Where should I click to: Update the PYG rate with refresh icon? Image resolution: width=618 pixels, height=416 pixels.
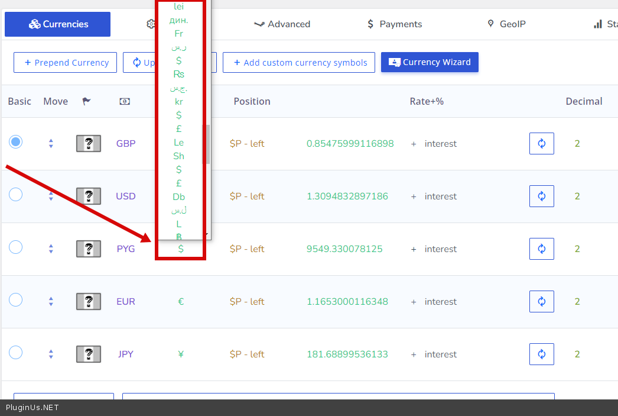click(541, 249)
